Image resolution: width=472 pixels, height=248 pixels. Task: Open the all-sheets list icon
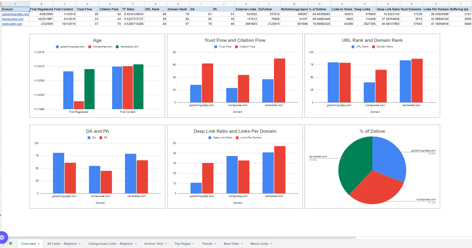10,243
